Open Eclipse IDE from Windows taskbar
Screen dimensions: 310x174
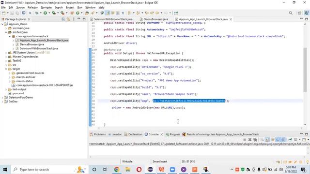click(150, 170)
